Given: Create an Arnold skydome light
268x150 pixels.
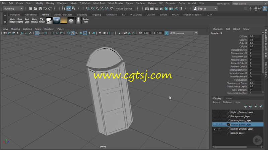Looking at the screenshot, I should point(56,20).
